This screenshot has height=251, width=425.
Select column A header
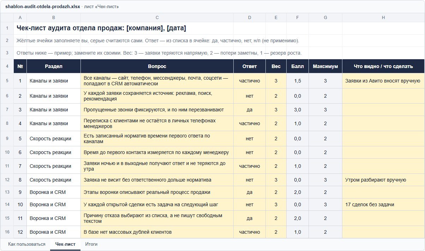click(20, 18)
